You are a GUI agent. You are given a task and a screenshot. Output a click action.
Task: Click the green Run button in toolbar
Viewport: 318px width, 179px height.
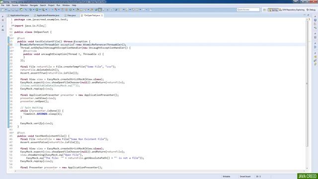pyautogui.click(x=37, y=9)
